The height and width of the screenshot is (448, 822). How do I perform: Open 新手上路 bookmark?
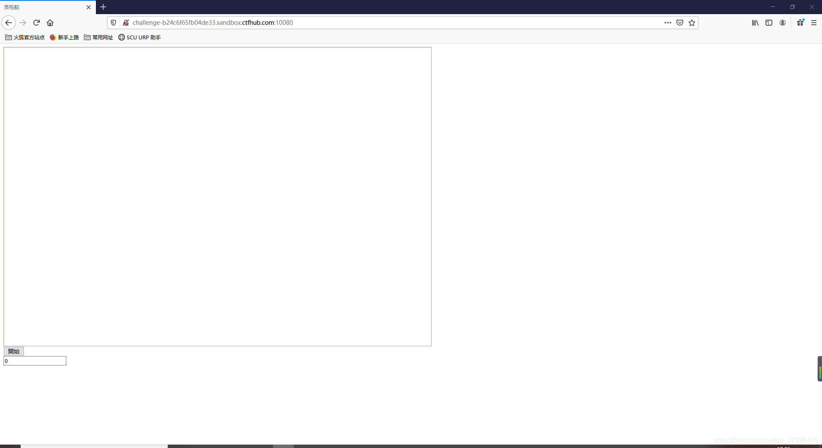[x=64, y=38]
